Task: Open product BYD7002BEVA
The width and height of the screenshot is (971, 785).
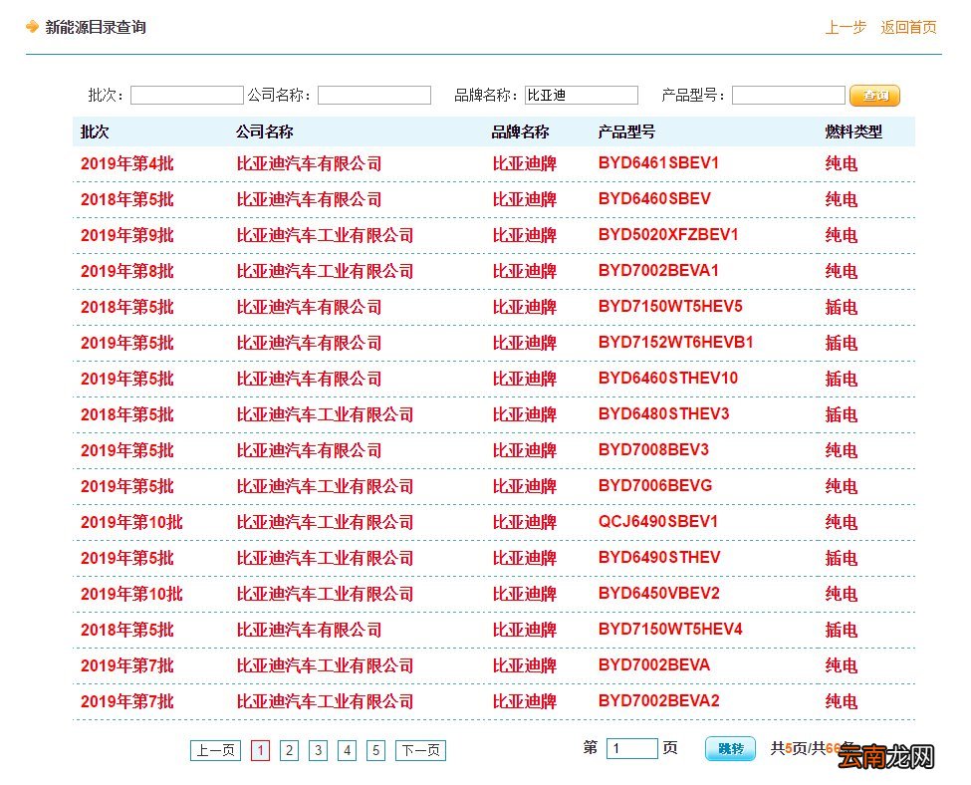Action: tap(654, 665)
